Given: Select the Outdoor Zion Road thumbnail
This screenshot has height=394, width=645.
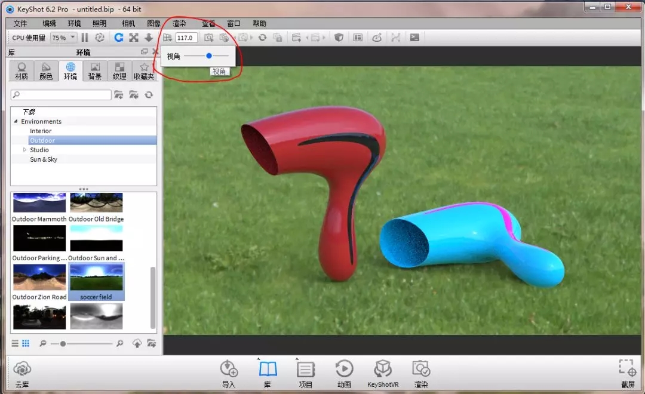Looking at the screenshot, I should coord(39,278).
